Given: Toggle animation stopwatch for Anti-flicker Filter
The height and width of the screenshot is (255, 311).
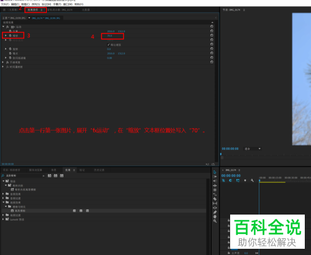Looking at the screenshot, I should (10, 58).
